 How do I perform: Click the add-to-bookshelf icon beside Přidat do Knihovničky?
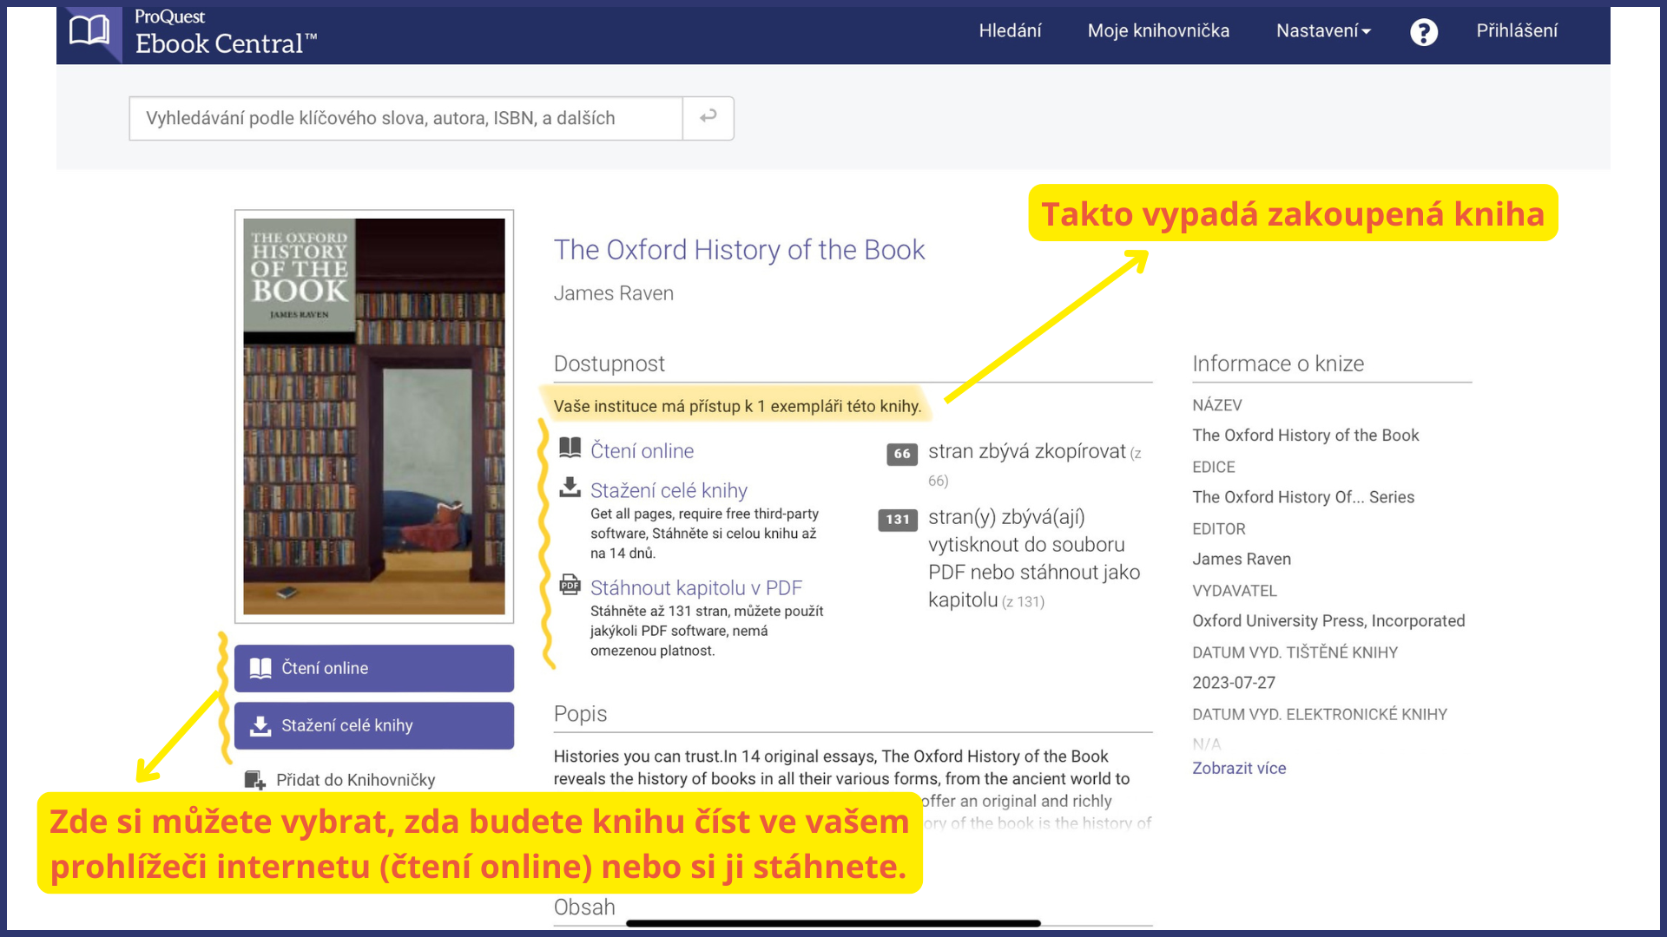click(255, 780)
